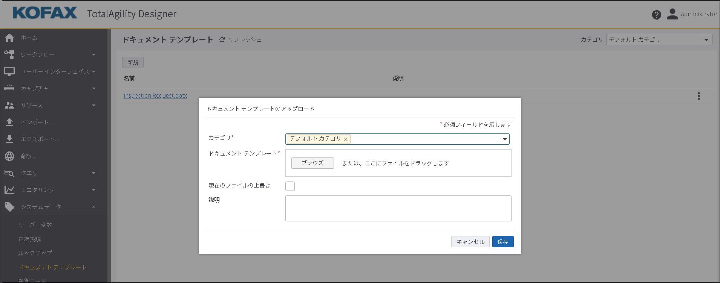
Task: Enable 現在のファイルの上書き checkbox
Action: coord(290,186)
